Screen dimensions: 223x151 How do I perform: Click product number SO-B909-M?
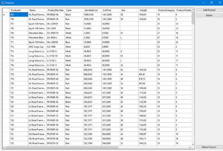coord(56,33)
